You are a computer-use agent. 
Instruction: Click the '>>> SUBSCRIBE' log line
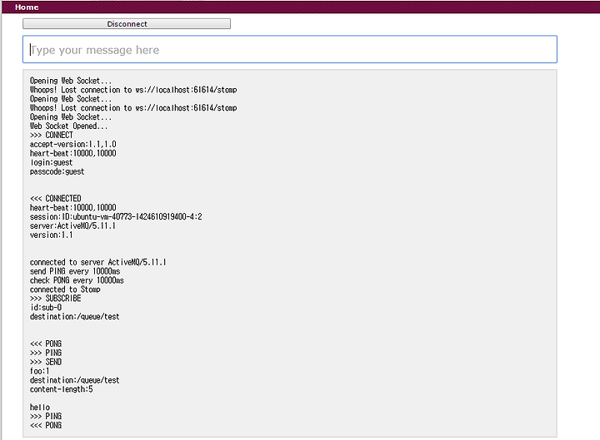click(56, 299)
